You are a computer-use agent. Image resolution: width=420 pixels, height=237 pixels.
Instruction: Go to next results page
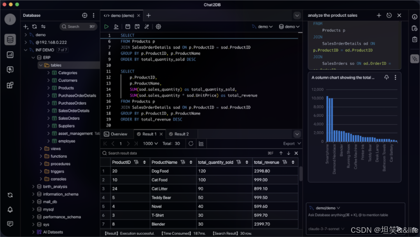(x=128, y=144)
